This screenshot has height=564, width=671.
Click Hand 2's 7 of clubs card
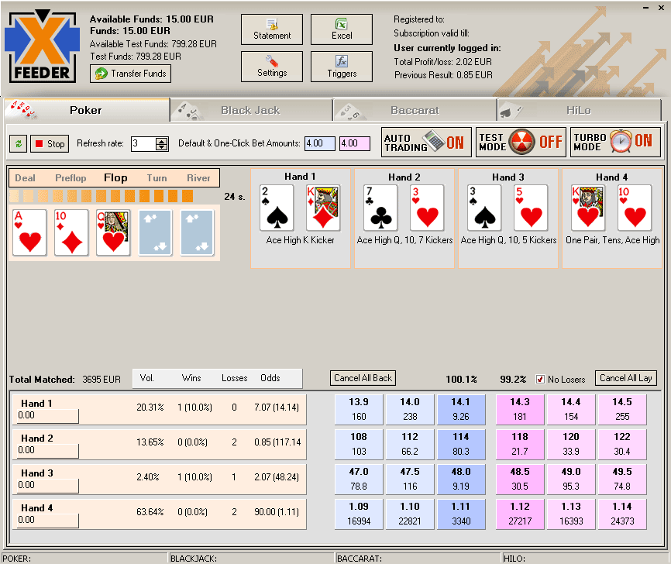click(381, 208)
